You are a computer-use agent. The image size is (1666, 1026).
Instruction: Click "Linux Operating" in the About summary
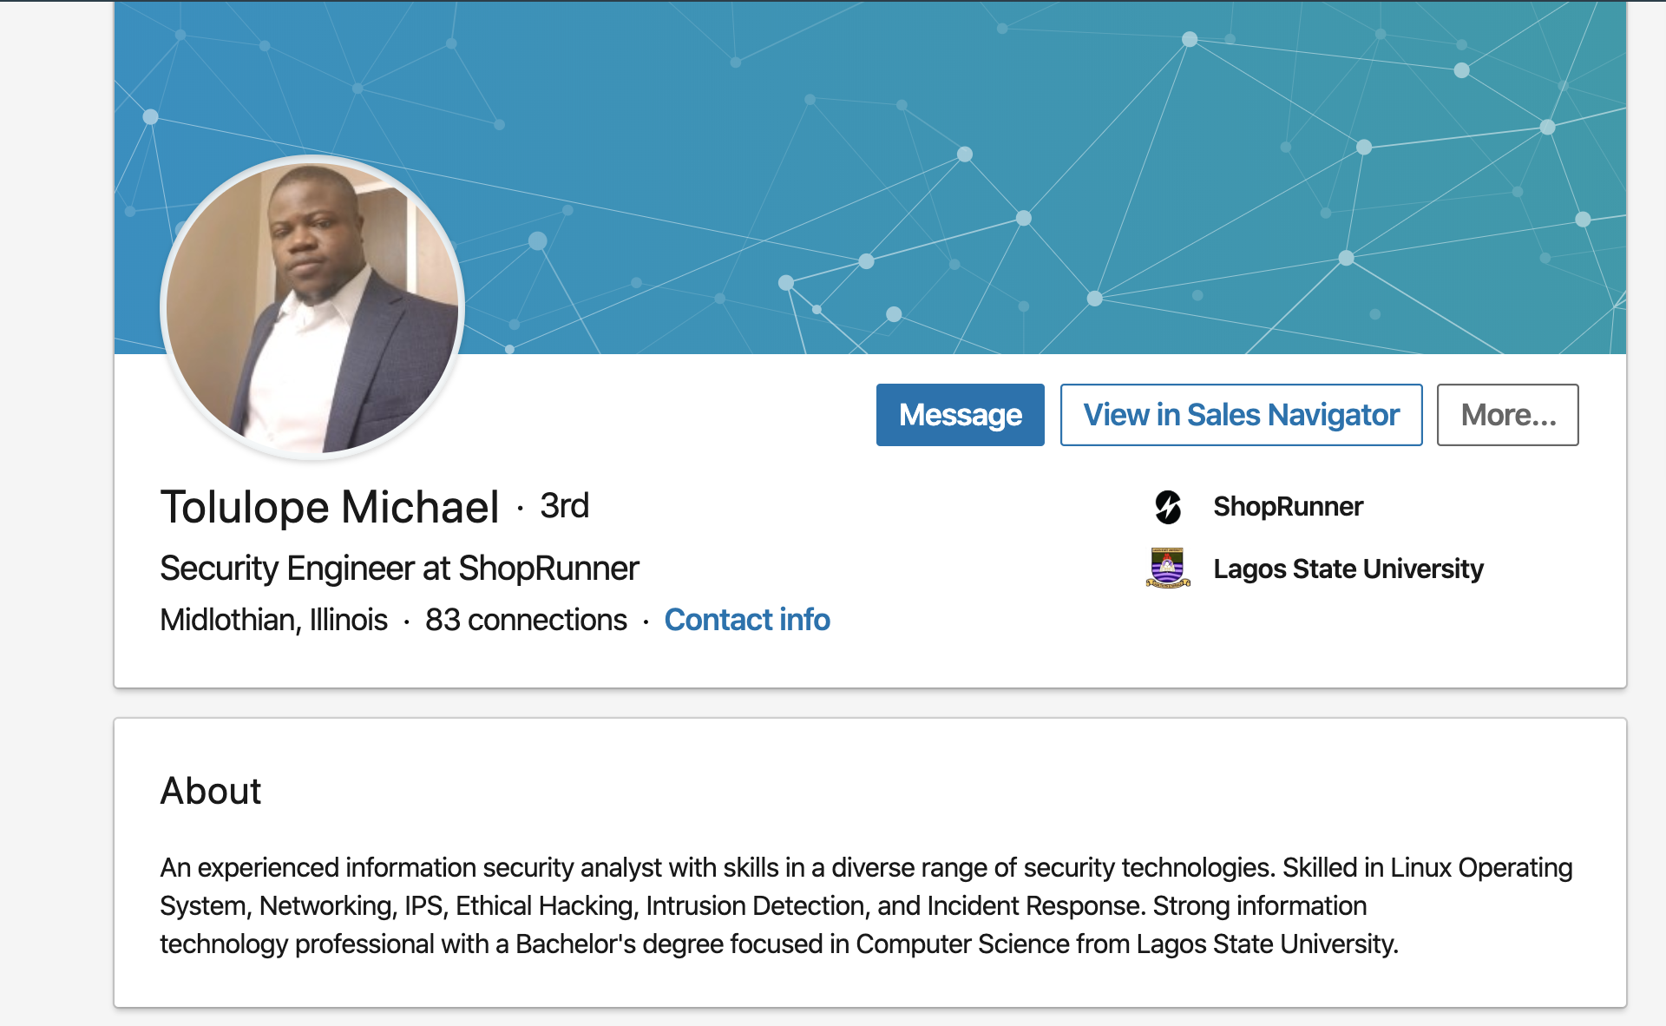(1481, 868)
